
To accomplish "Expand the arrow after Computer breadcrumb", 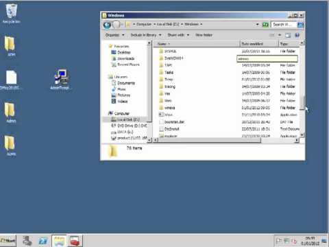I will pos(155,24).
